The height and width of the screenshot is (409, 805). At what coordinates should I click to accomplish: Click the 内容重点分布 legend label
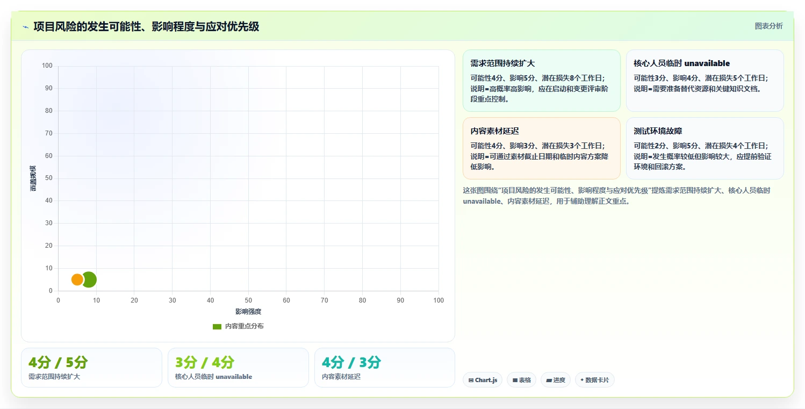tap(244, 326)
